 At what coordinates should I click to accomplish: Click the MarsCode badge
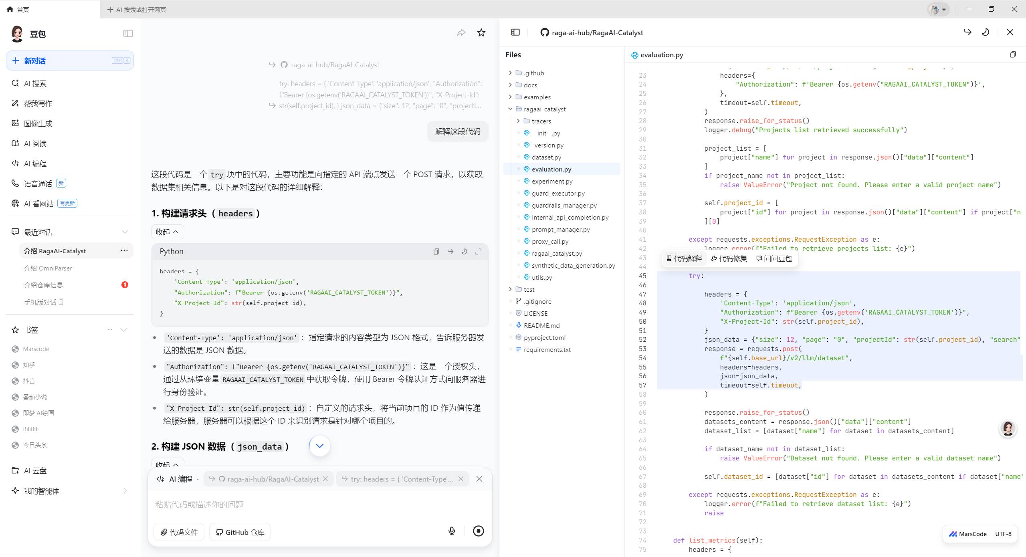[x=967, y=534]
